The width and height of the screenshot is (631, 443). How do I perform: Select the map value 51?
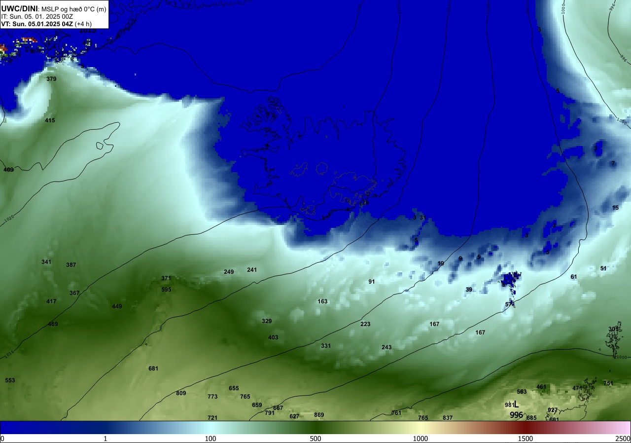pyautogui.click(x=603, y=268)
